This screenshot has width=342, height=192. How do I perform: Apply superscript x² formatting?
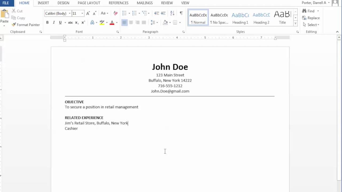tap(83, 23)
